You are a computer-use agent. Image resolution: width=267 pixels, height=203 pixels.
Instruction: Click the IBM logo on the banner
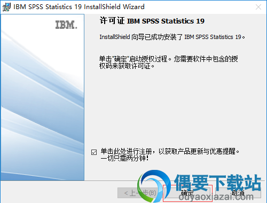pos(66,25)
